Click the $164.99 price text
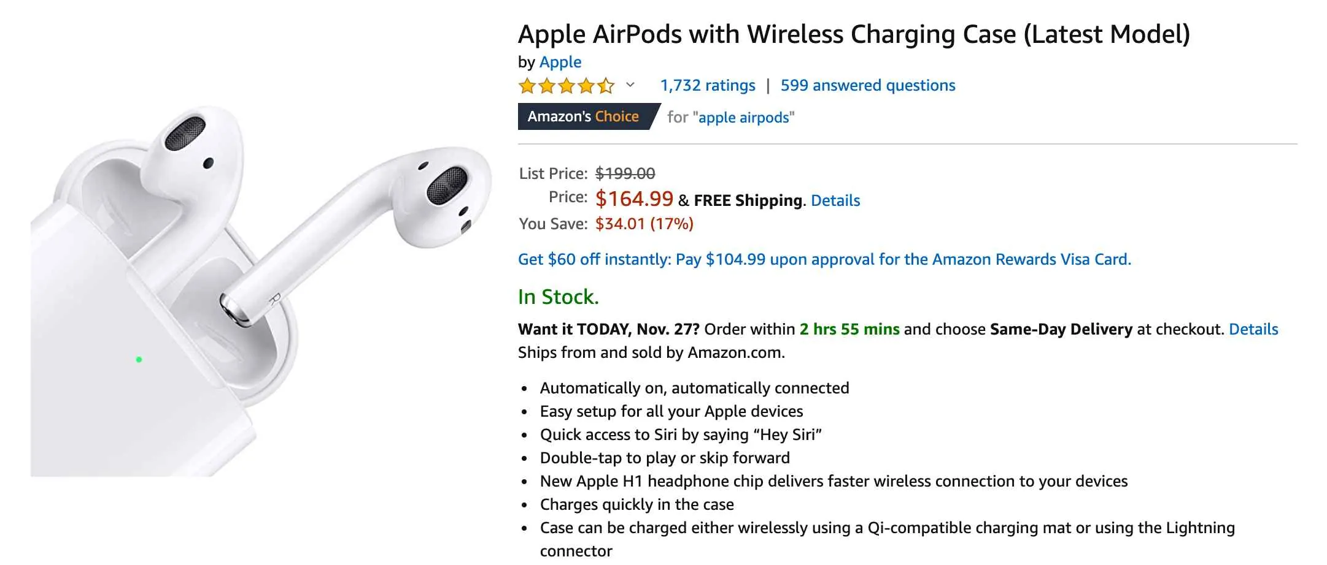1327x565 pixels. pyautogui.click(x=635, y=199)
